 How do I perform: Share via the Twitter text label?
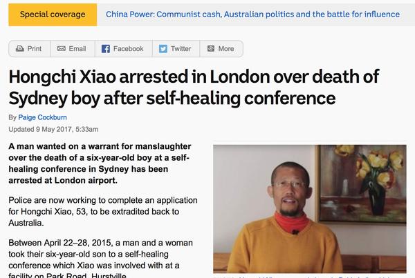click(x=181, y=49)
